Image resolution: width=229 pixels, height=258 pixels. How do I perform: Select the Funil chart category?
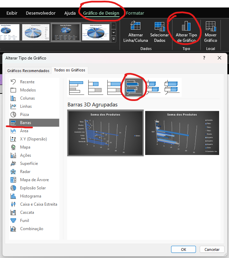(34, 221)
